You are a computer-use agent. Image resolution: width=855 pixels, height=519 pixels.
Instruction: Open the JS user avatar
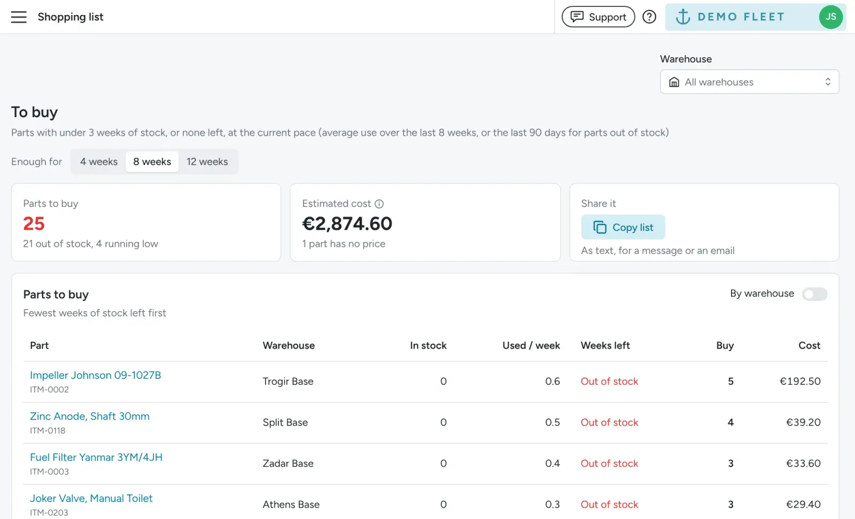point(830,17)
